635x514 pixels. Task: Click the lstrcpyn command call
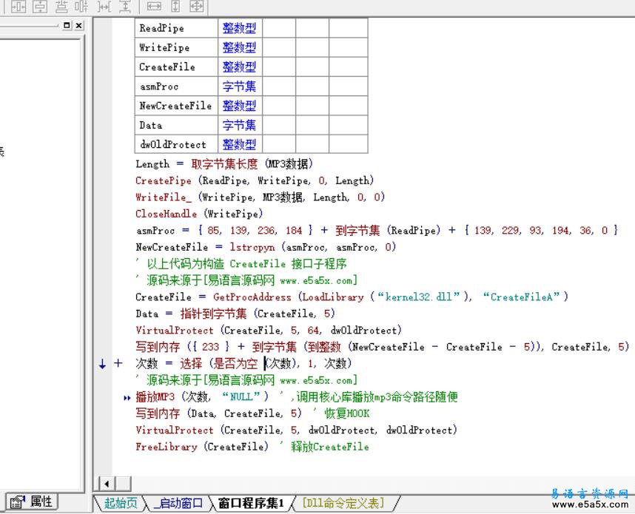tap(252, 247)
